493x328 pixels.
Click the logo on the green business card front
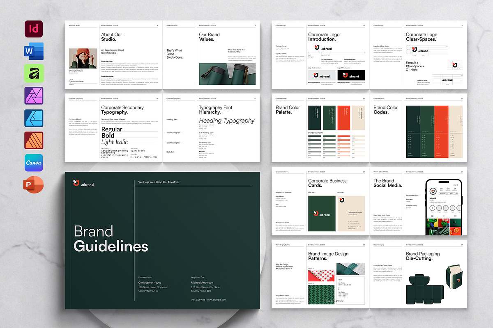322,214
